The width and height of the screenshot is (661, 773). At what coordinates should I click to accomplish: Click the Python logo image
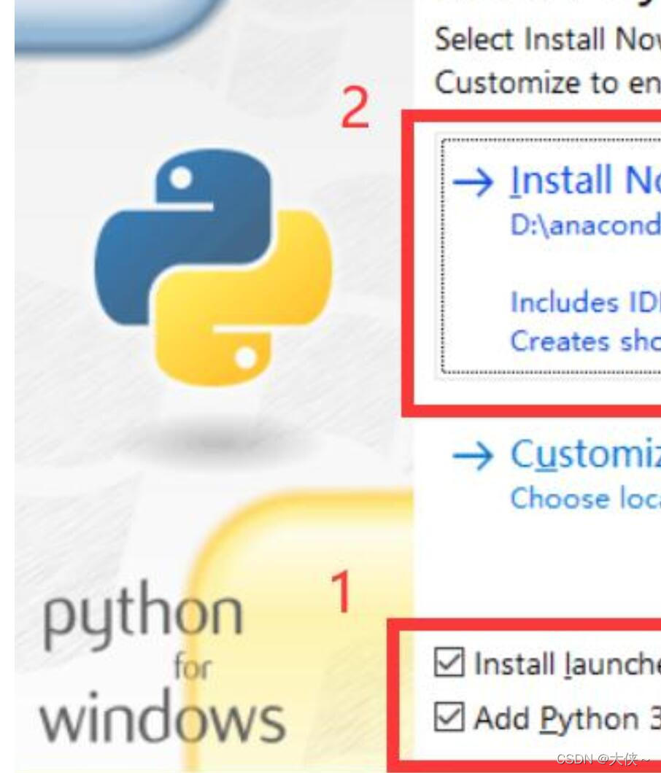click(213, 267)
